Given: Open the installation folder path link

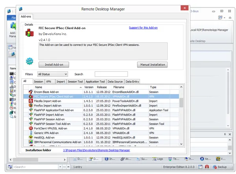Looking at the screenshot, I should click(96, 150).
